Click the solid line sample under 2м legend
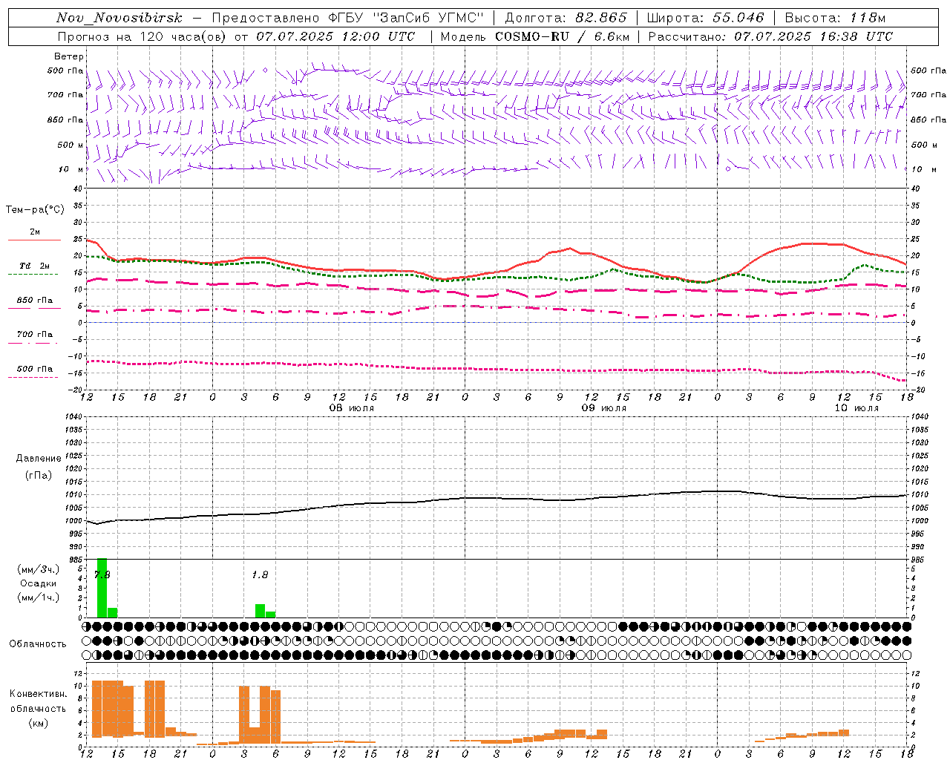950x760 pixels. click(x=35, y=240)
